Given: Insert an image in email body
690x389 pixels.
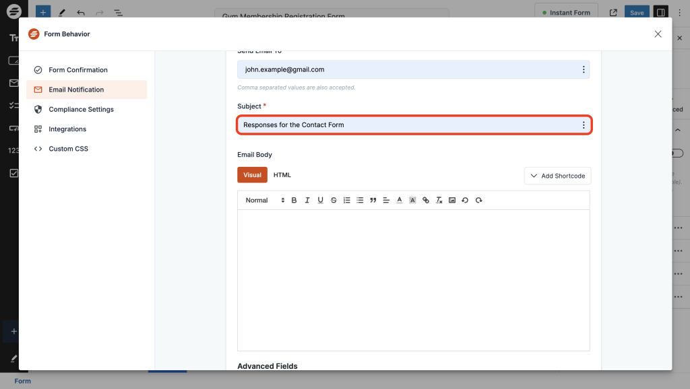Looking at the screenshot, I should click(x=452, y=201).
